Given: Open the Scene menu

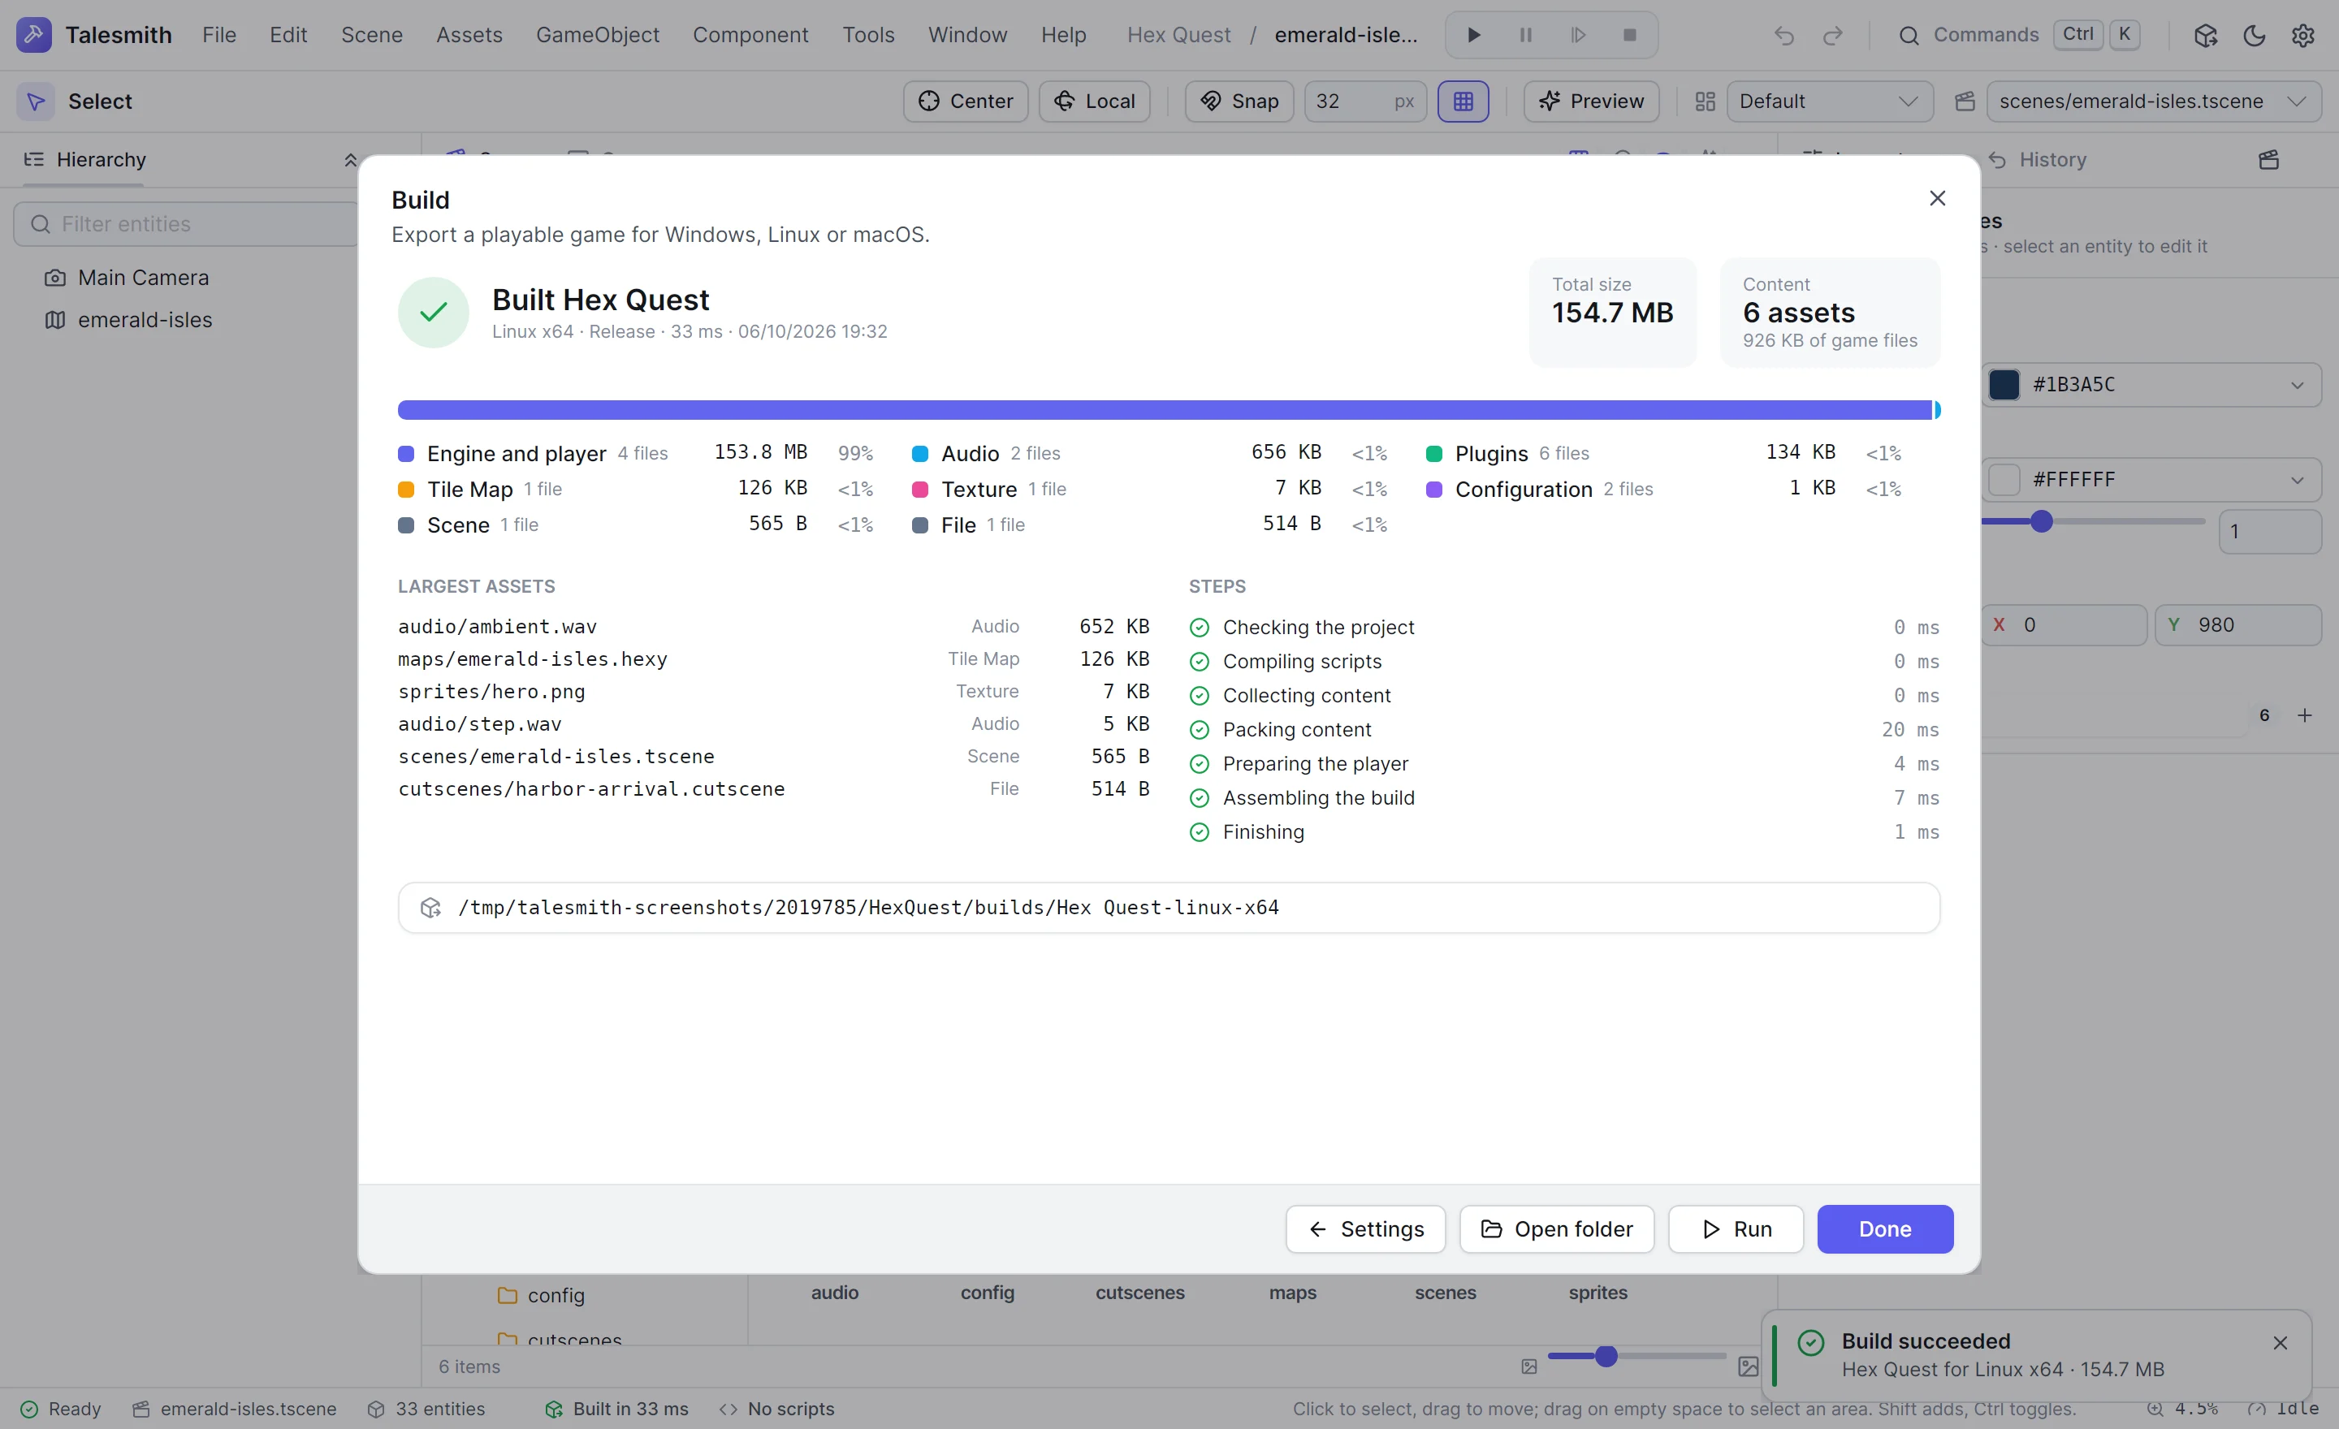Looking at the screenshot, I should 372,35.
